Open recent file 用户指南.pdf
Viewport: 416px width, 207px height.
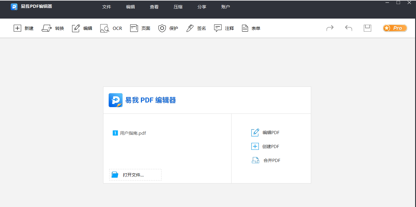coord(129,133)
